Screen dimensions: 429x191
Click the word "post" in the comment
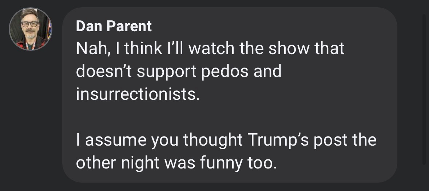click(x=326, y=141)
